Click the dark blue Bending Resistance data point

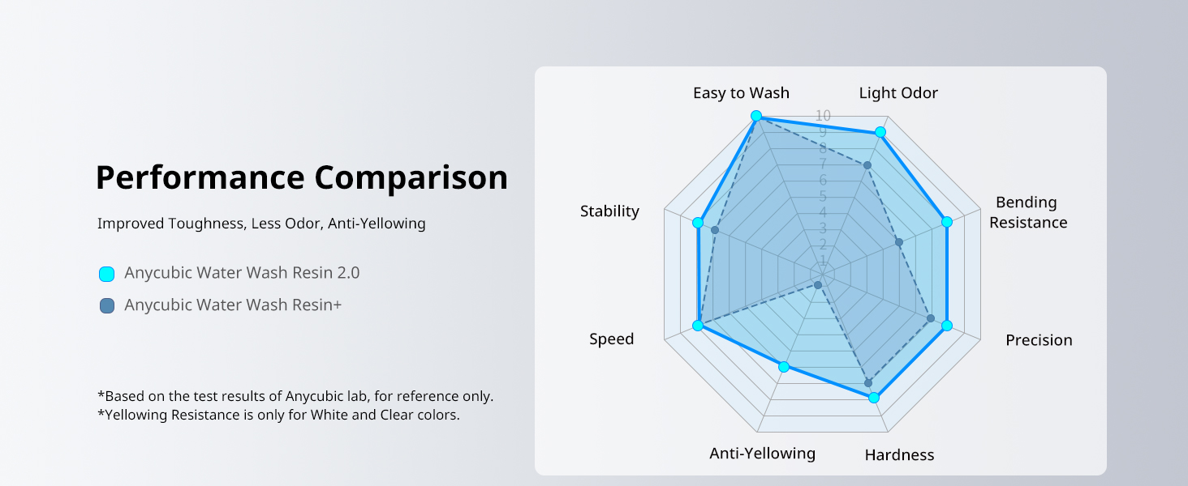[899, 242]
